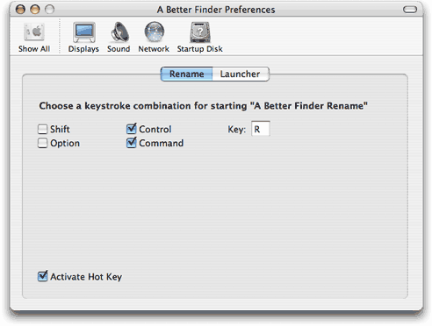Open the Displays monitor icon

point(84,32)
